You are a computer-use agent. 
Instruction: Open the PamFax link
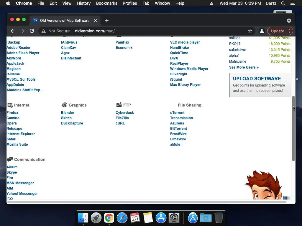122,42
